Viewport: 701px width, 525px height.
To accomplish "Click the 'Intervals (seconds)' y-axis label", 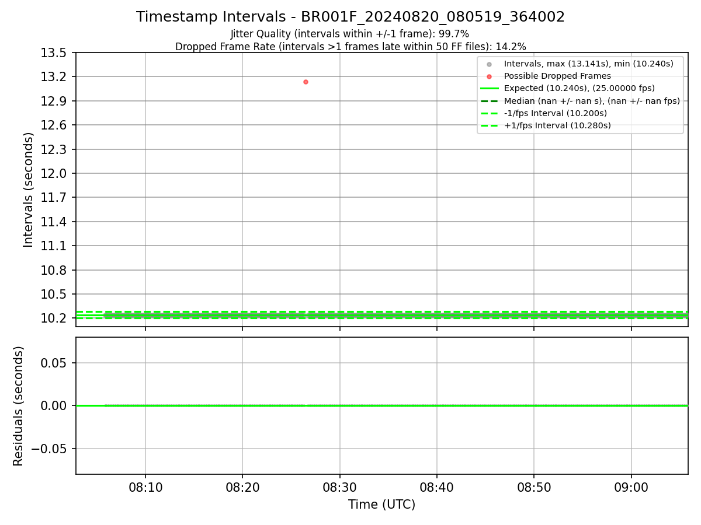I will tap(29, 190).
